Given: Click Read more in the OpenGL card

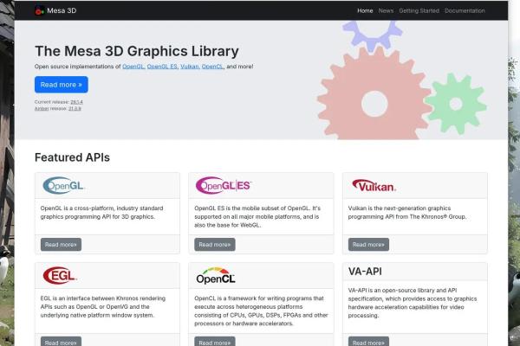Looking at the screenshot, I should (61, 244).
